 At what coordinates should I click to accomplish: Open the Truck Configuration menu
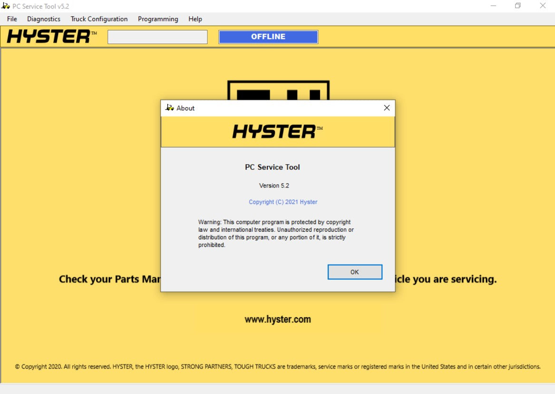[99, 19]
